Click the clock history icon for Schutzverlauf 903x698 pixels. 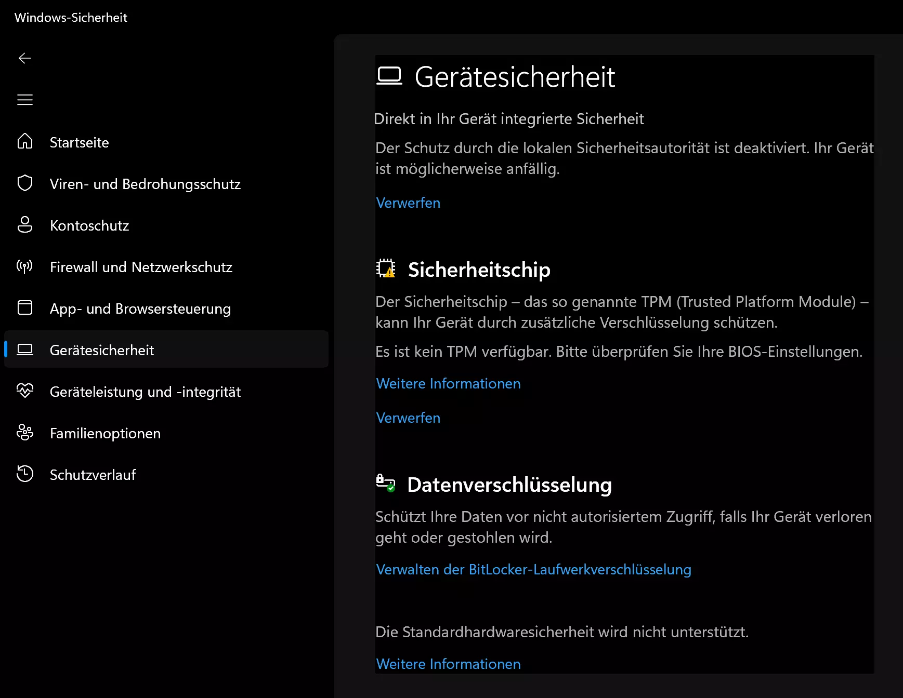[x=25, y=474]
